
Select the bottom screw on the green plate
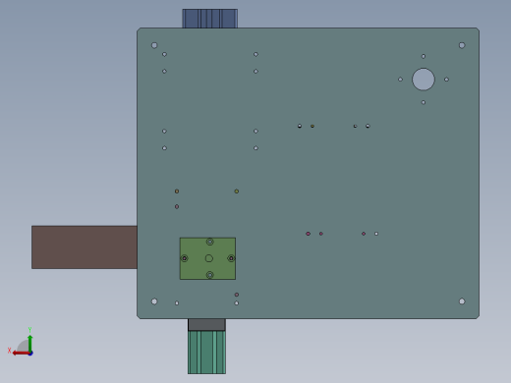[210, 275]
